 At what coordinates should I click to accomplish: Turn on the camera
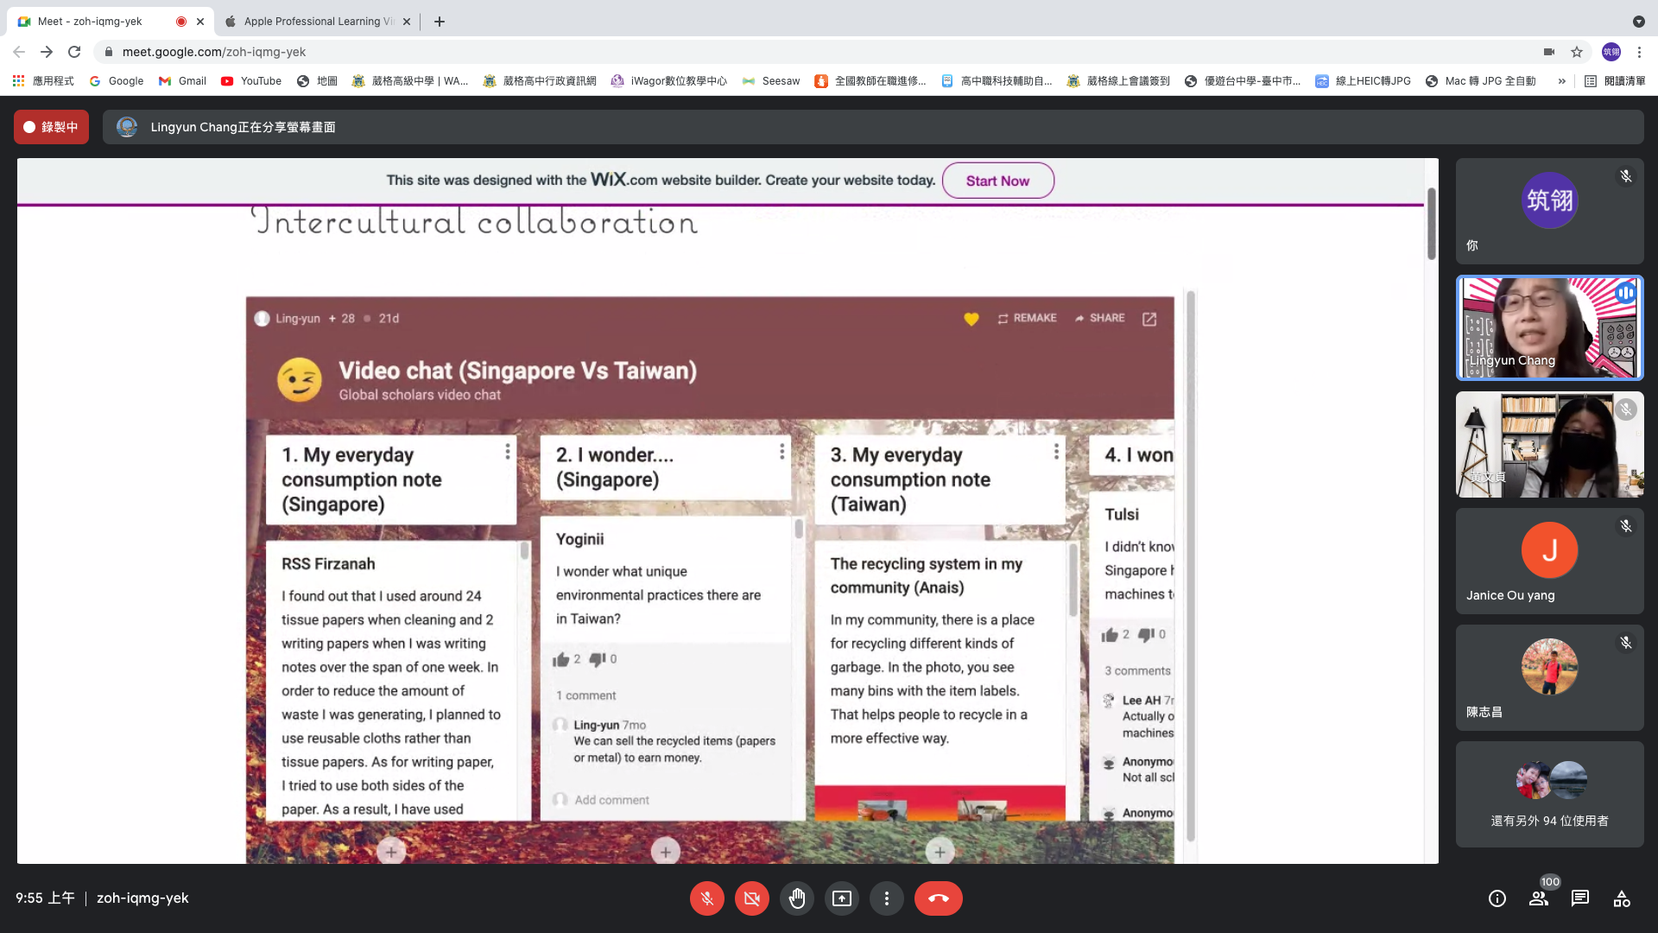point(751,898)
